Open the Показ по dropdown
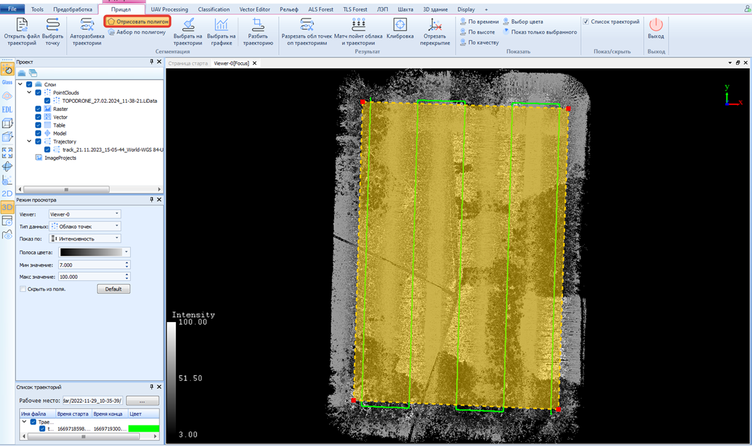Viewport: 752px width, 446px height. 84,239
